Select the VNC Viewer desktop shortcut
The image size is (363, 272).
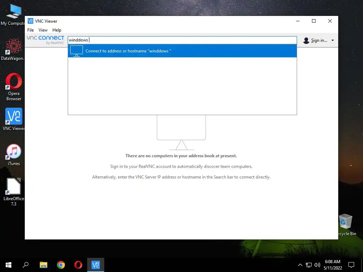pyautogui.click(x=14, y=119)
